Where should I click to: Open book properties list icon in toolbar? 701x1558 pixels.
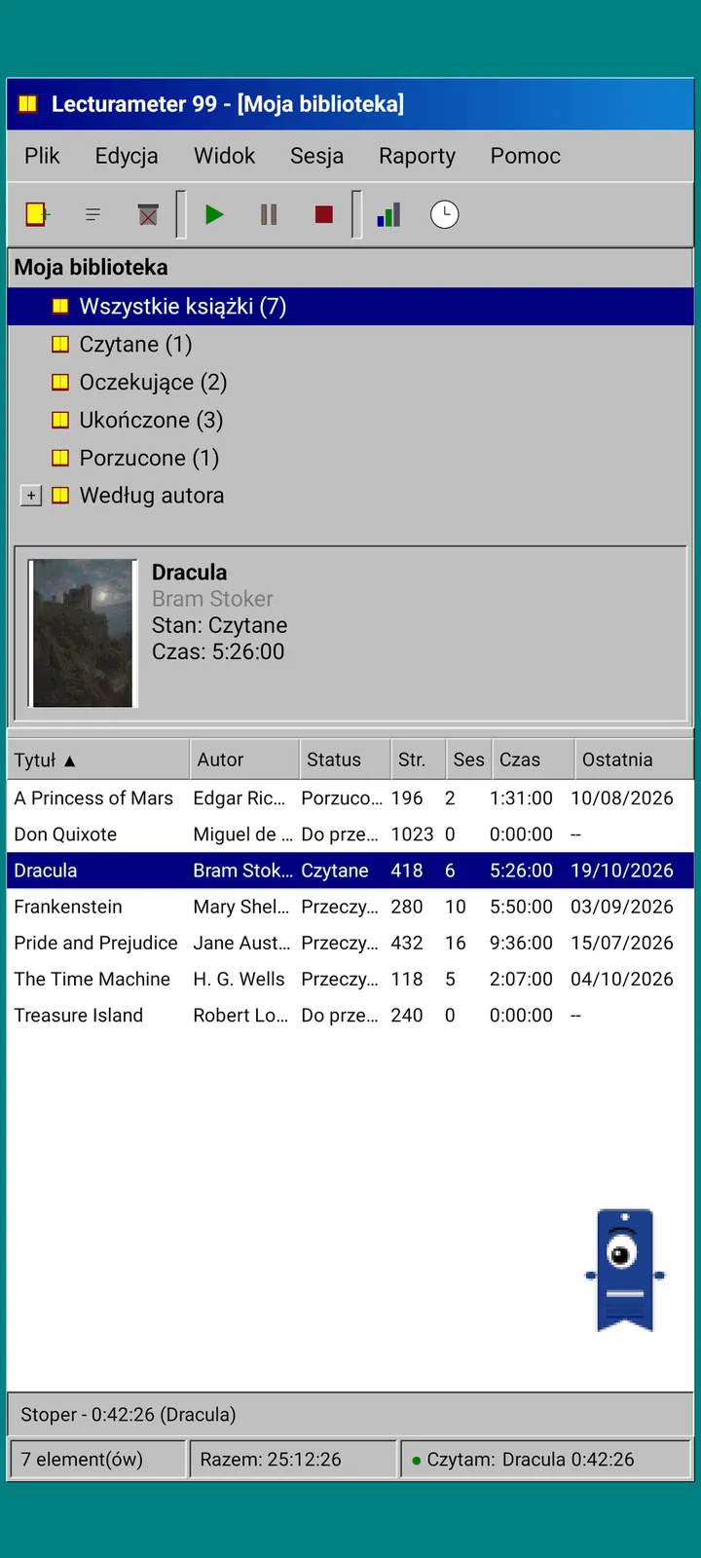point(92,214)
